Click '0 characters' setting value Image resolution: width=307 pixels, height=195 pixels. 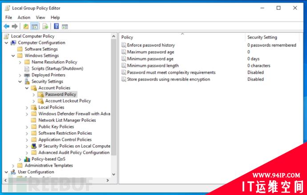pos(259,66)
